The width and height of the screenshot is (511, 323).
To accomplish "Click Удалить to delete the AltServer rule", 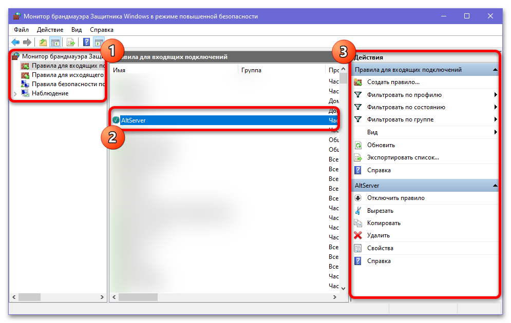I will point(378,235).
